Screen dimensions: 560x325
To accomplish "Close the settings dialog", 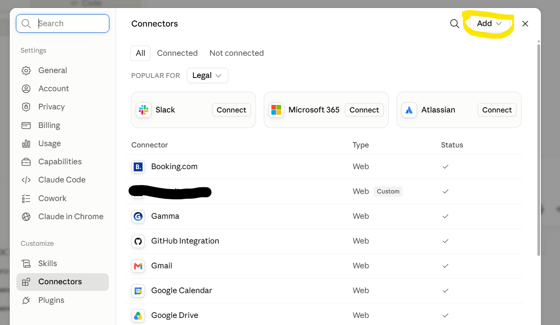I will tap(525, 24).
